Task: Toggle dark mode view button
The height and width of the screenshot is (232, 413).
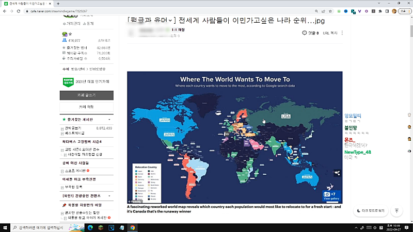Action: 370,211
